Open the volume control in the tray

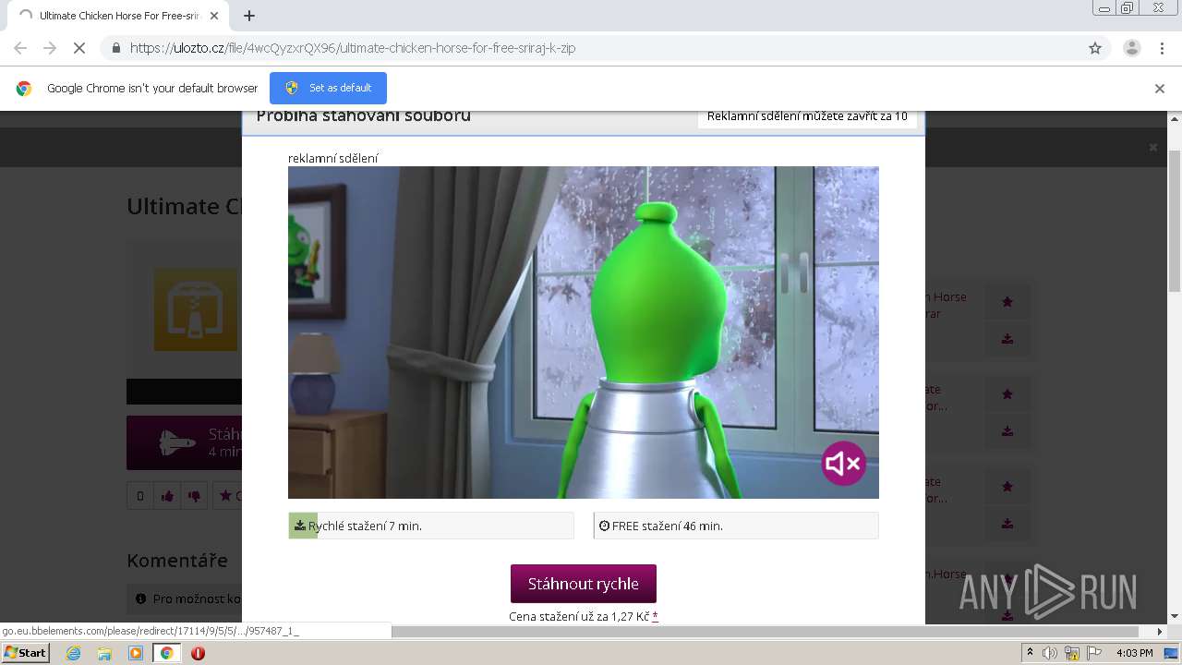coord(1050,653)
